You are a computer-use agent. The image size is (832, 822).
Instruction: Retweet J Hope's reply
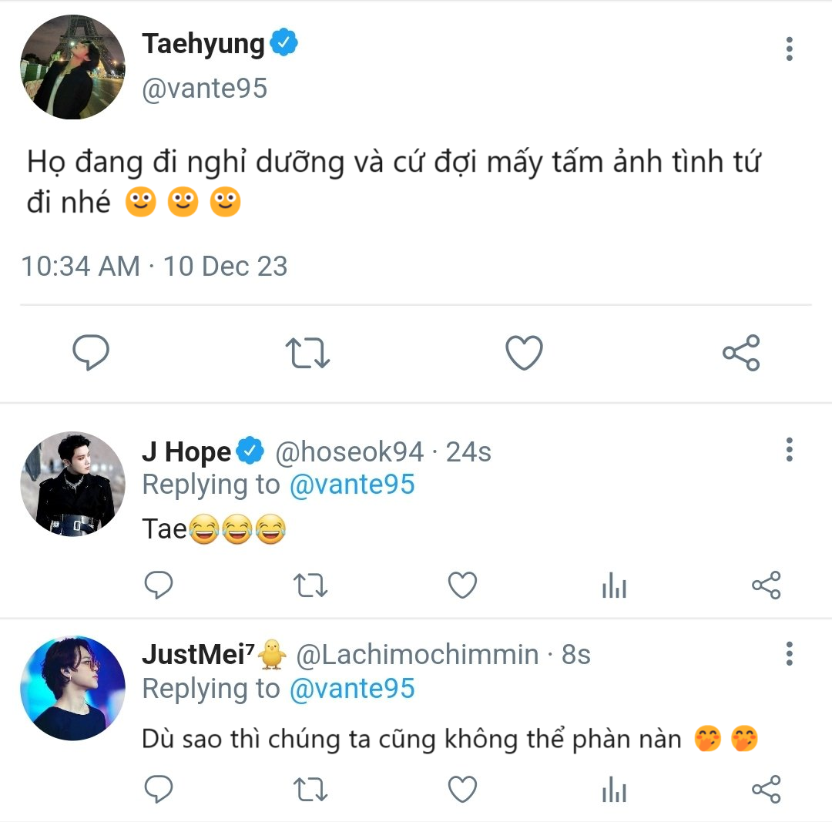pos(311,585)
